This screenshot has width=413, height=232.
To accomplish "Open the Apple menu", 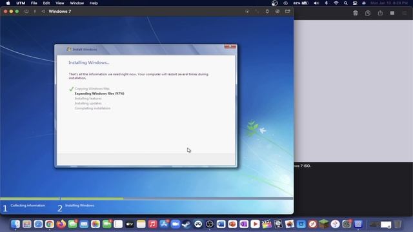I will pos(8,3).
